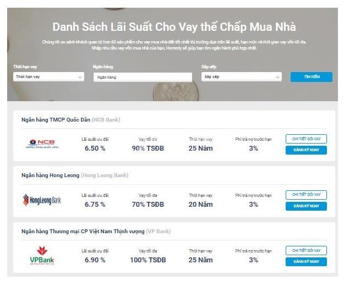Open CHI TIẾT GÓI VAY for NCB Bank
This screenshot has height=286, width=344.
(306, 139)
